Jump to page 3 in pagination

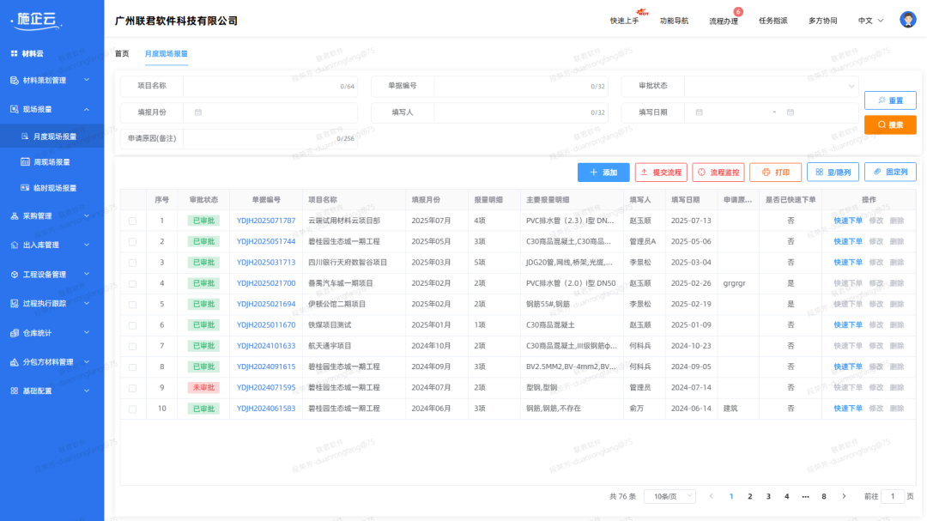[768, 495]
